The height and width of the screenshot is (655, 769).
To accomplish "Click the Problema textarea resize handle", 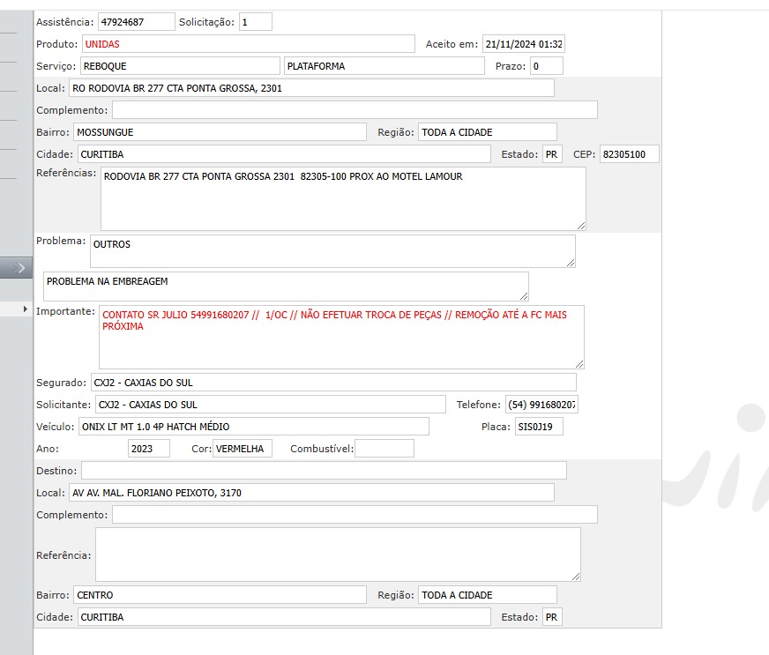I will coord(571,262).
